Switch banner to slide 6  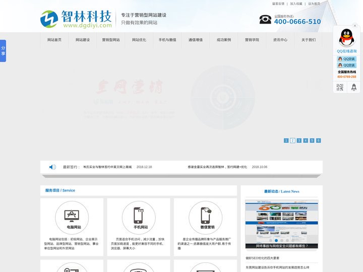pos(319,141)
